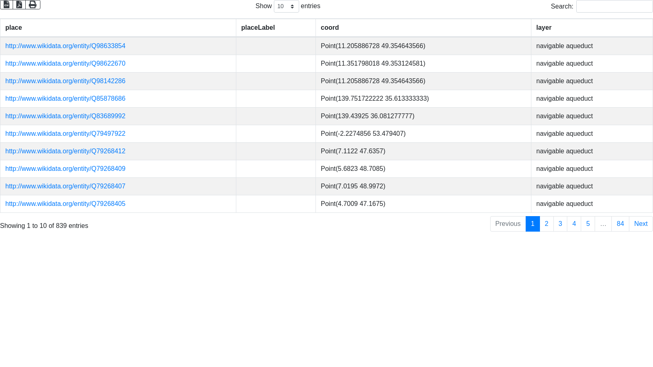Jump to page 3 in pagination

[560, 224]
